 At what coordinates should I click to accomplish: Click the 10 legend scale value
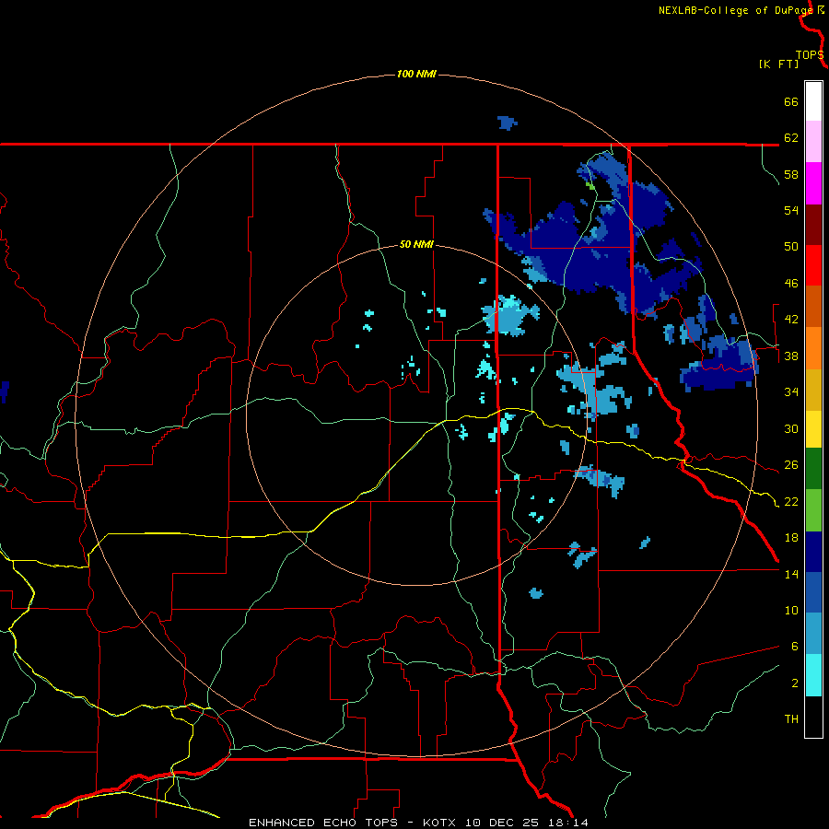tap(791, 610)
